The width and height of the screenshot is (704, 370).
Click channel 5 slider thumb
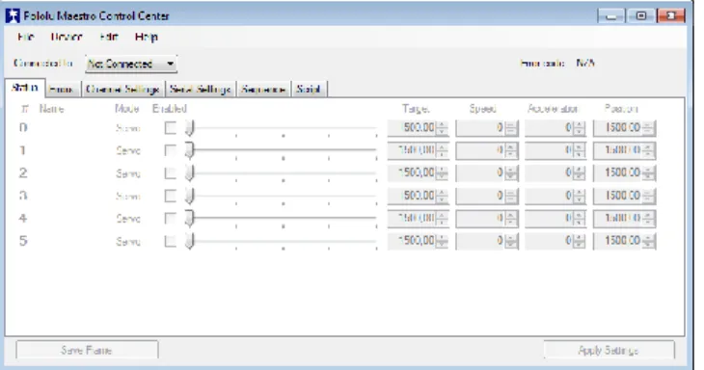pyautogui.click(x=189, y=241)
